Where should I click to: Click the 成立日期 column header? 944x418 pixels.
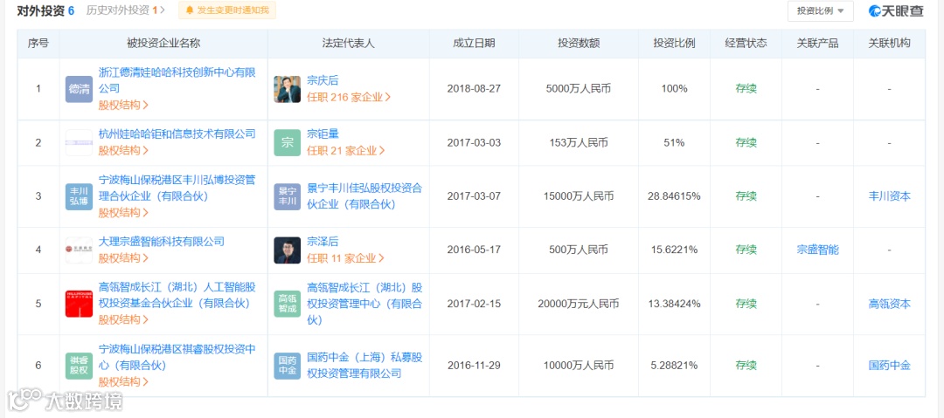pos(475,44)
